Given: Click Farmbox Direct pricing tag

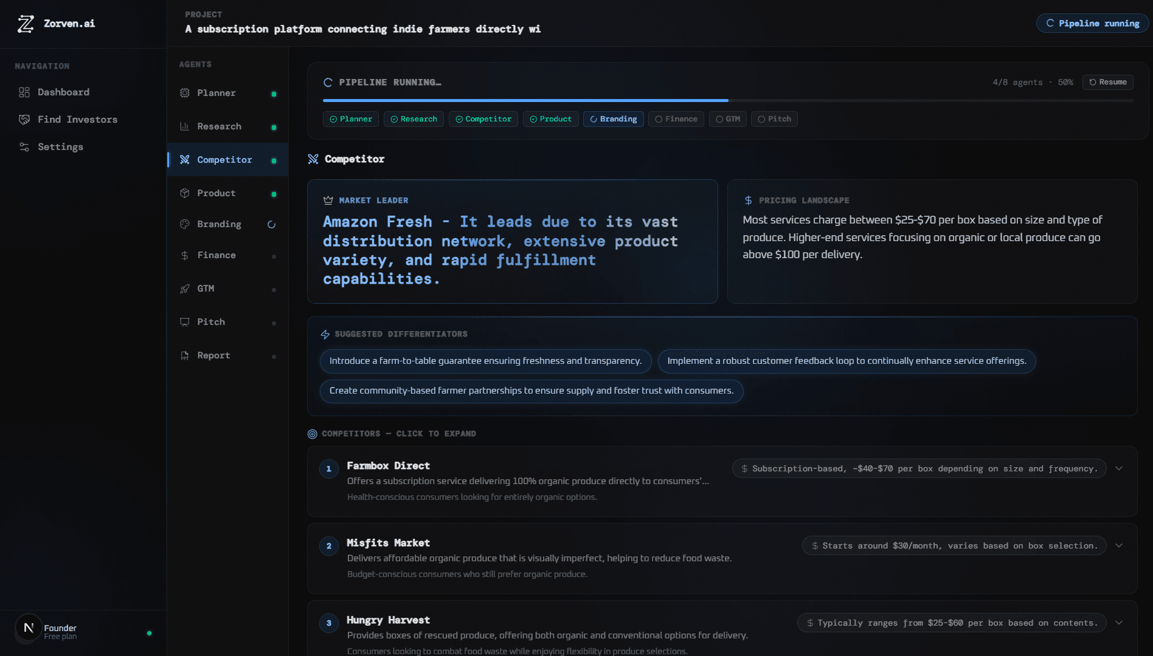Looking at the screenshot, I should [x=919, y=468].
